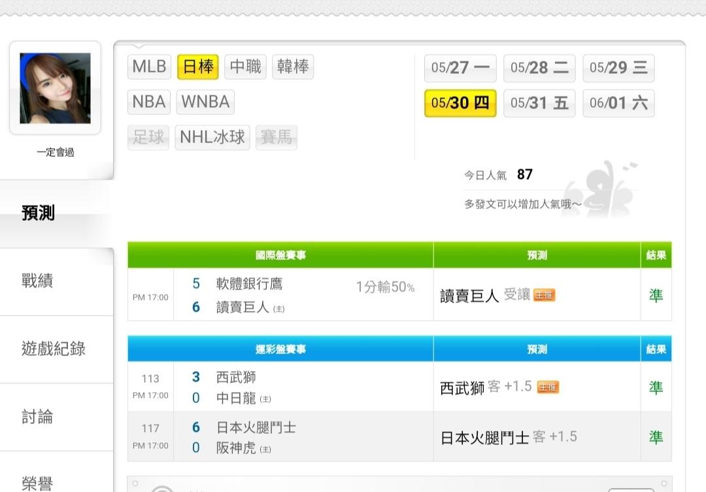Select the 日棒 league filter
The height and width of the screenshot is (492, 706).
pyautogui.click(x=198, y=67)
